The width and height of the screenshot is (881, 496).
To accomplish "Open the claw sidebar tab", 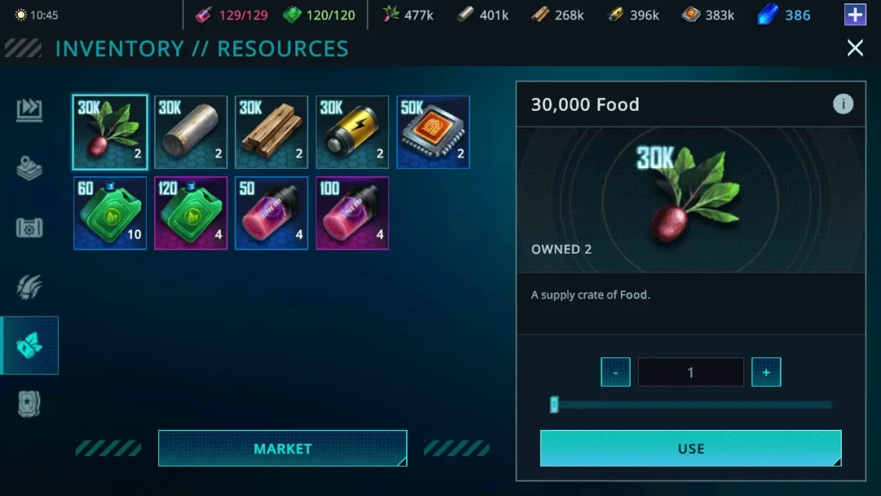I will 29,286.
